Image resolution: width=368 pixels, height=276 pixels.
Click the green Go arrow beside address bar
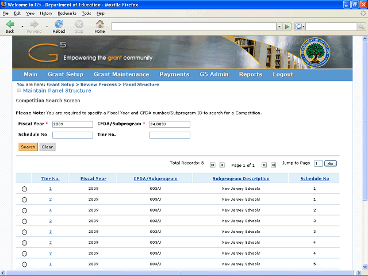pyautogui.click(x=287, y=26)
